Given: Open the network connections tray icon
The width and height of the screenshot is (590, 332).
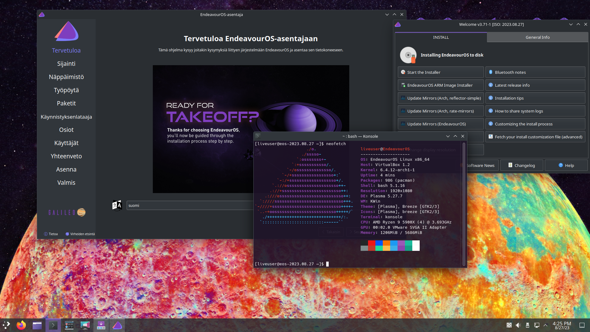Looking at the screenshot, I should tap(537, 325).
